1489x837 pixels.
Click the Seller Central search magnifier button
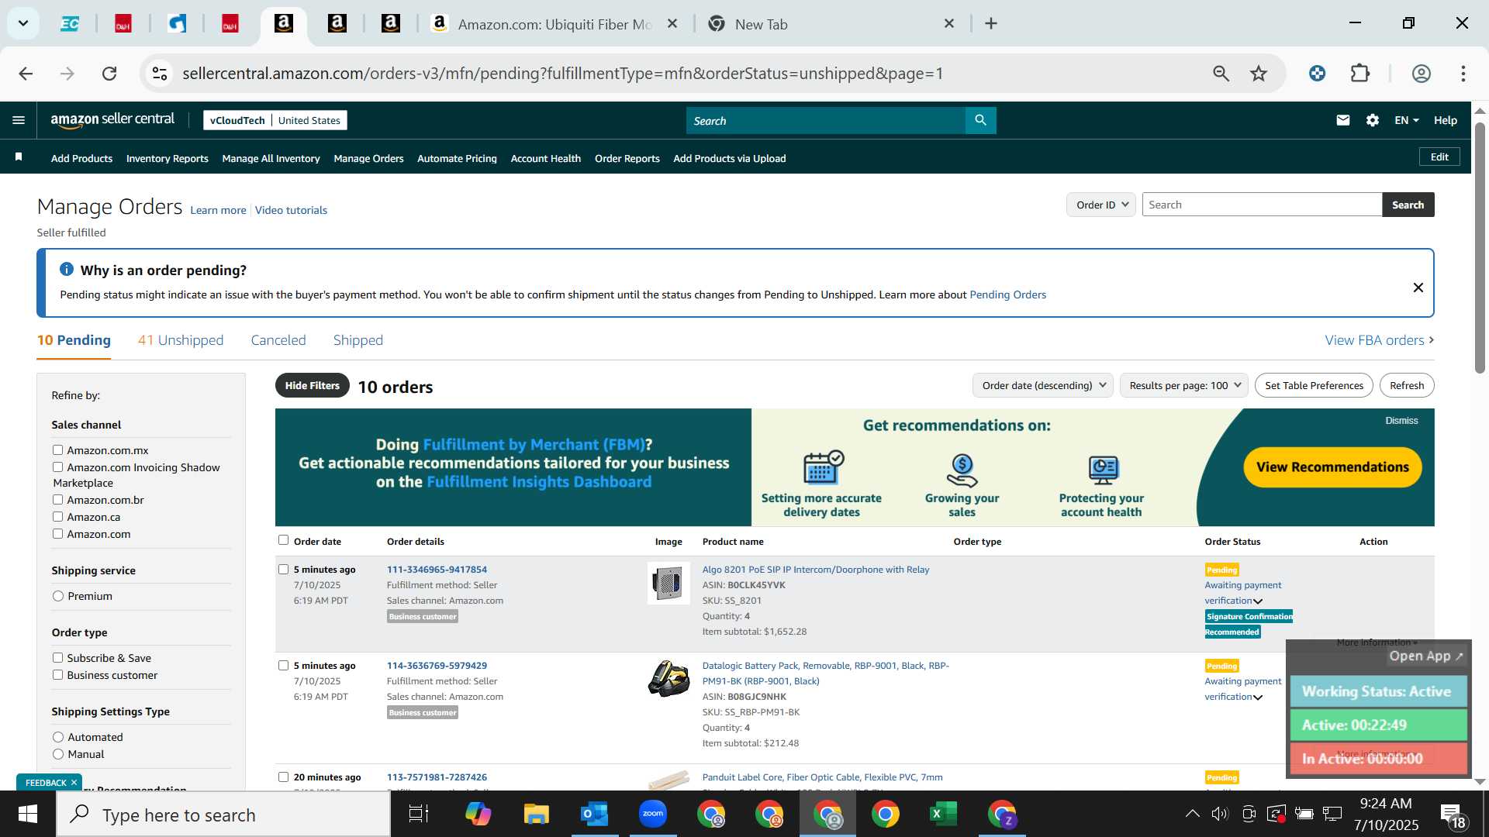(x=981, y=120)
